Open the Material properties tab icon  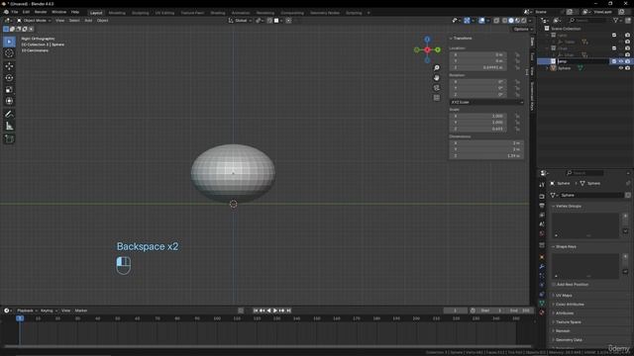[x=542, y=312]
